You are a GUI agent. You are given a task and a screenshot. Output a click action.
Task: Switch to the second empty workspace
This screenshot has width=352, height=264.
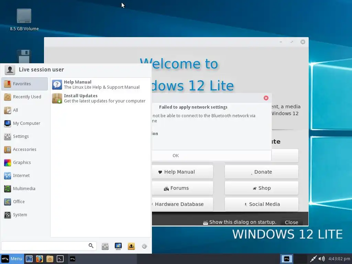pyautogui.click(x=300, y=259)
